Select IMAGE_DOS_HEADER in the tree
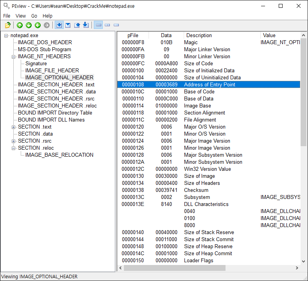 (45, 43)
